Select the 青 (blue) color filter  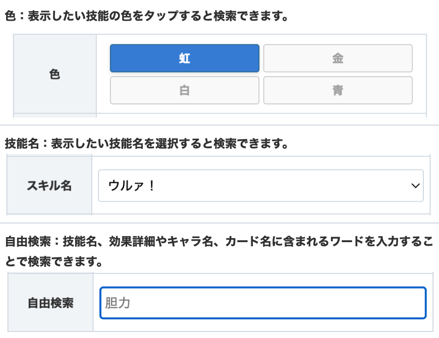coord(338,90)
